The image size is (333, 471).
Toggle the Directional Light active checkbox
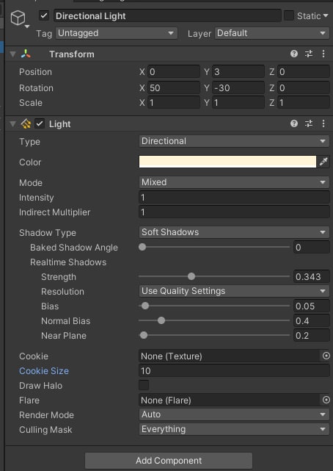click(44, 15)
